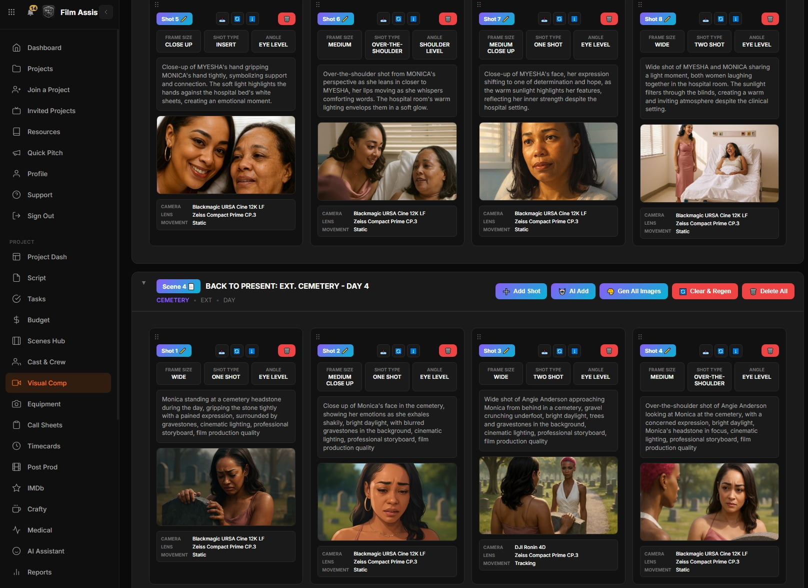The image size is (808, 588).
Task: Regenerate the image for Shot 6
Action: click(398, 19)
